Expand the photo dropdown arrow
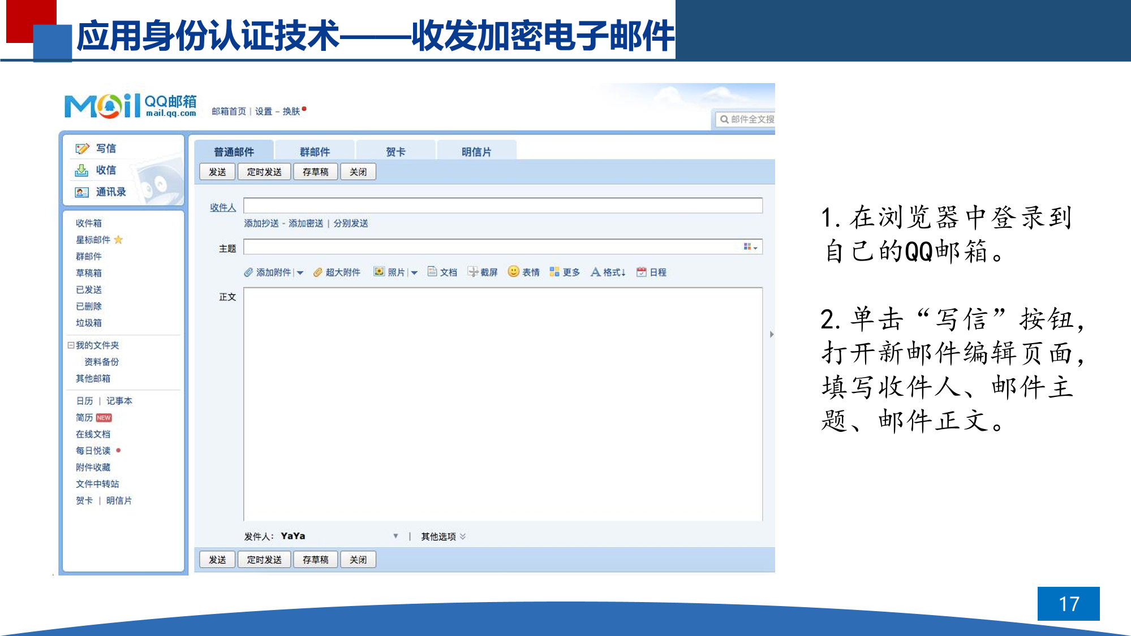 [414, 273]
